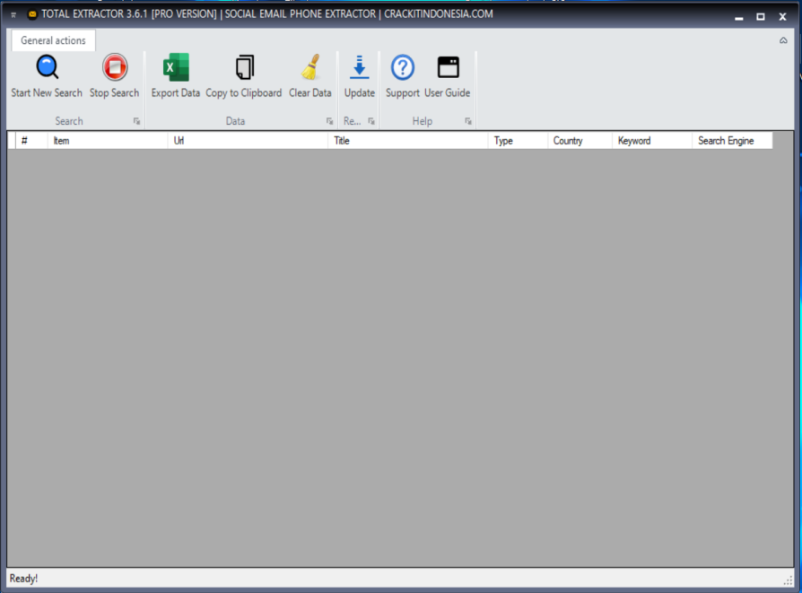
Task: Sort by the Url column header
Action: [248, 141]
